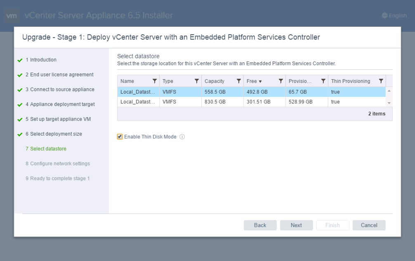Click the datastore table scroll down arrow
The image size is (415, 261).
coord(389,103)
